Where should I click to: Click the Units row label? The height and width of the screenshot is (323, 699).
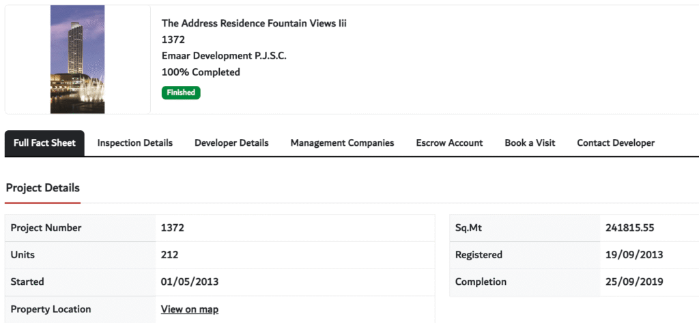[x=23, y=255]
